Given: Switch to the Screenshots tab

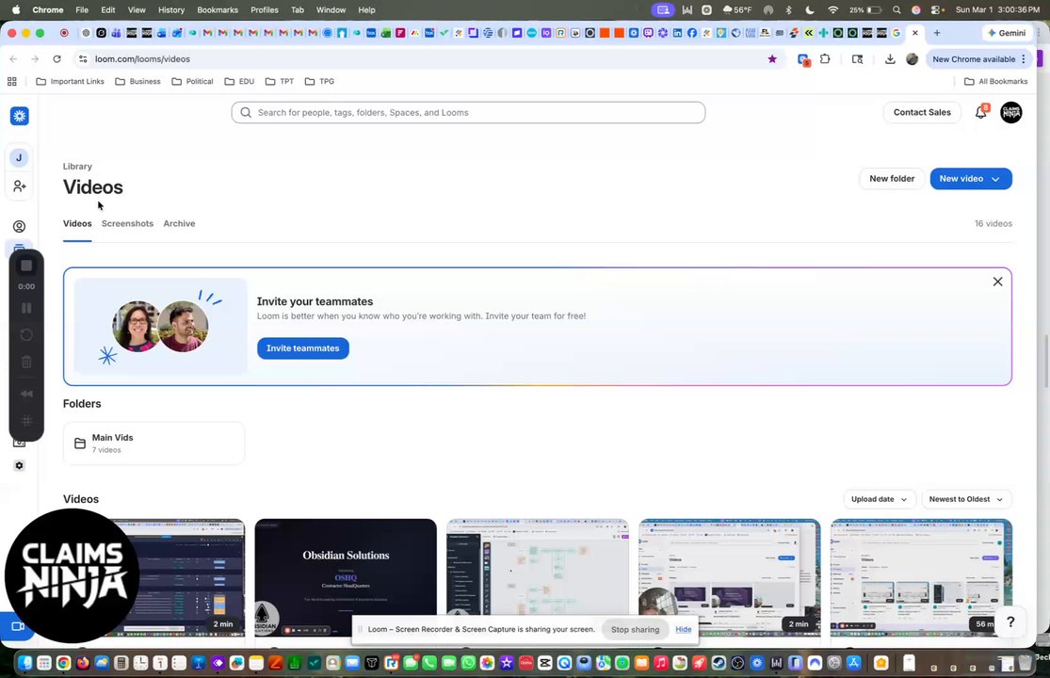Looking at the screenshot, I should click(x=127, y=223).
